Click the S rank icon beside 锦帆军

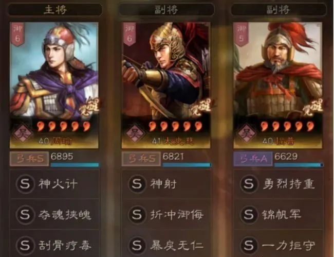point(249,215)
